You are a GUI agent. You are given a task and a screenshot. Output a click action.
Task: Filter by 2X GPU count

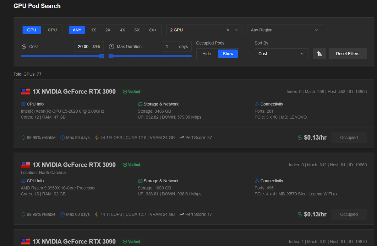click(x=108, y=30)
